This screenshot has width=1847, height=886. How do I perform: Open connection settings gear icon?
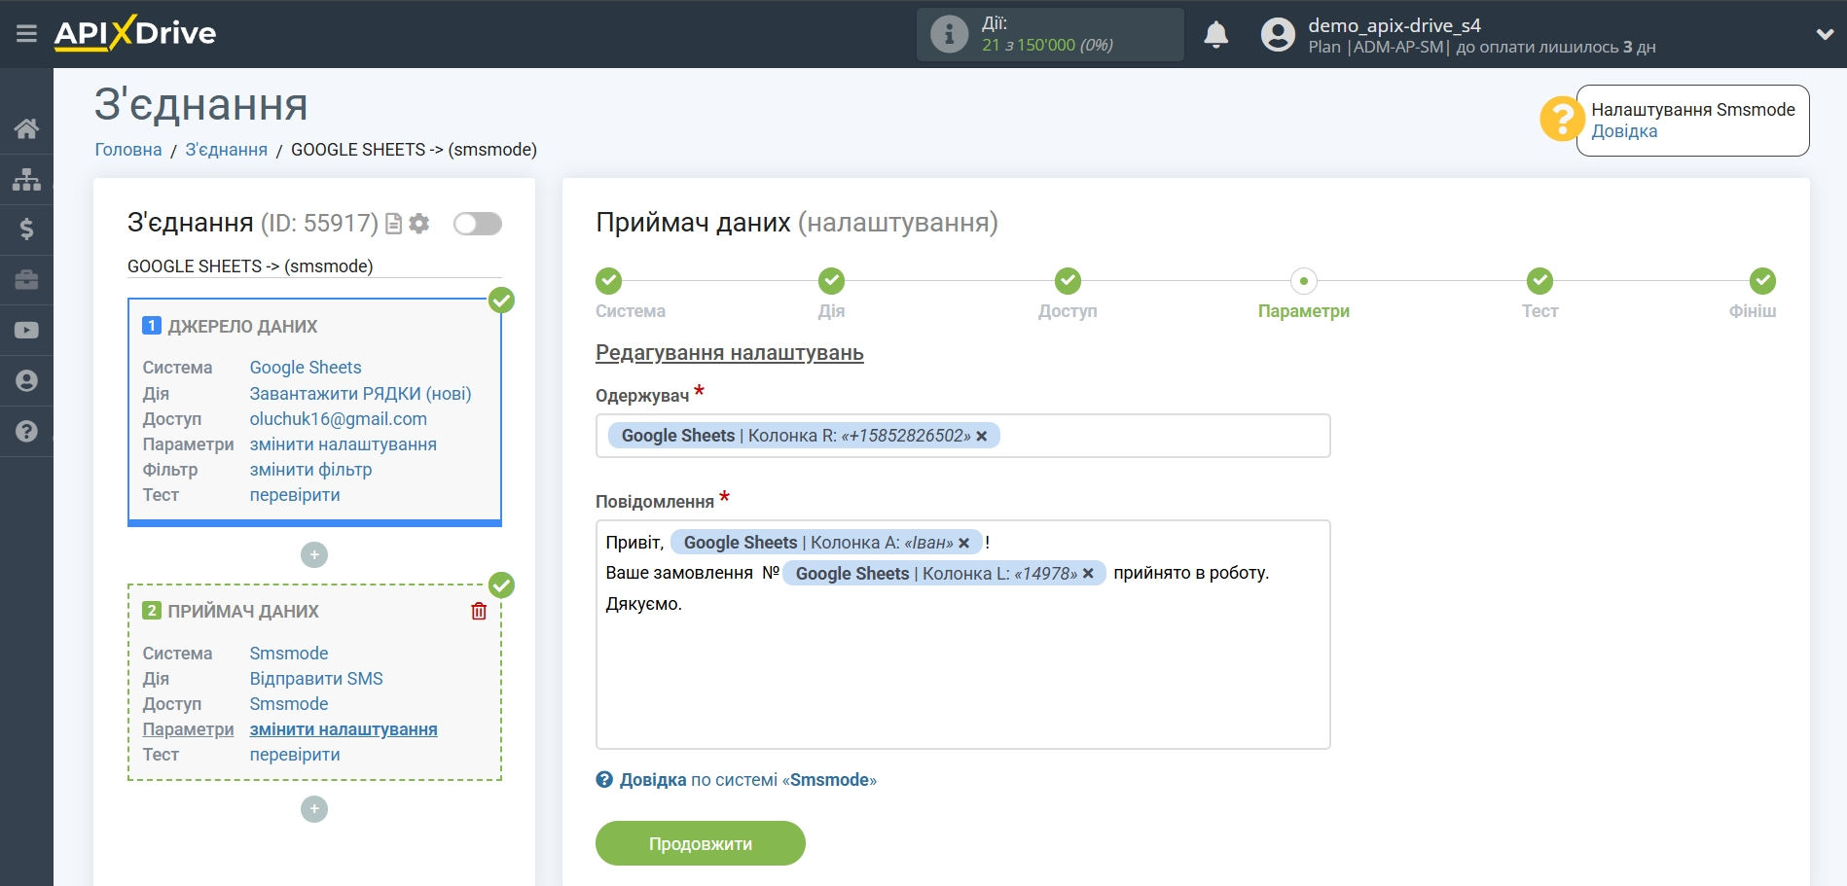(x=419, y=224)
